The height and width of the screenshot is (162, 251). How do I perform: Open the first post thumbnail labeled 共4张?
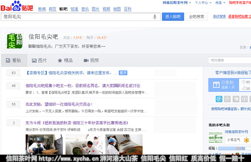click(44, 144)
